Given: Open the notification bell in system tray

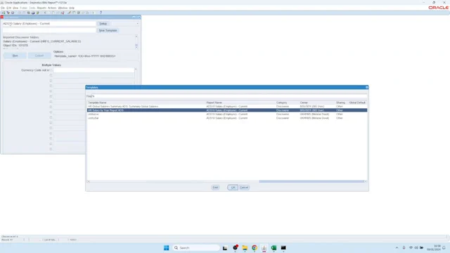Looking at the screenshot, I should (x=444, y=247).
